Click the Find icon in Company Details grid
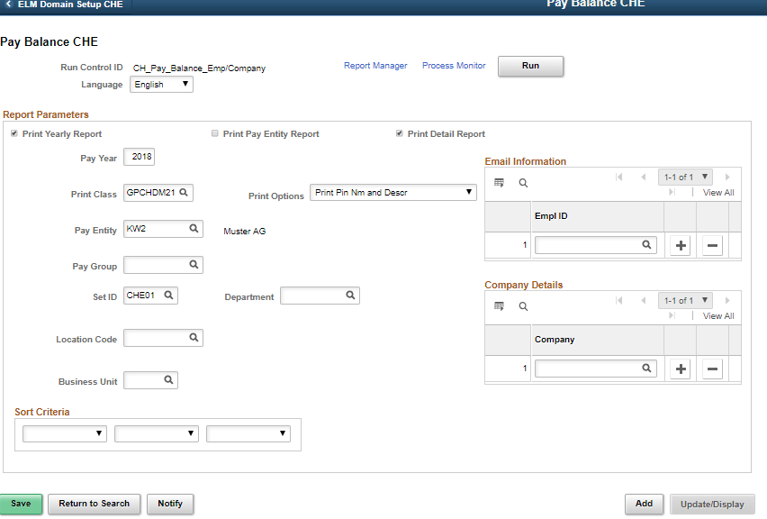 tap(523, 305)
